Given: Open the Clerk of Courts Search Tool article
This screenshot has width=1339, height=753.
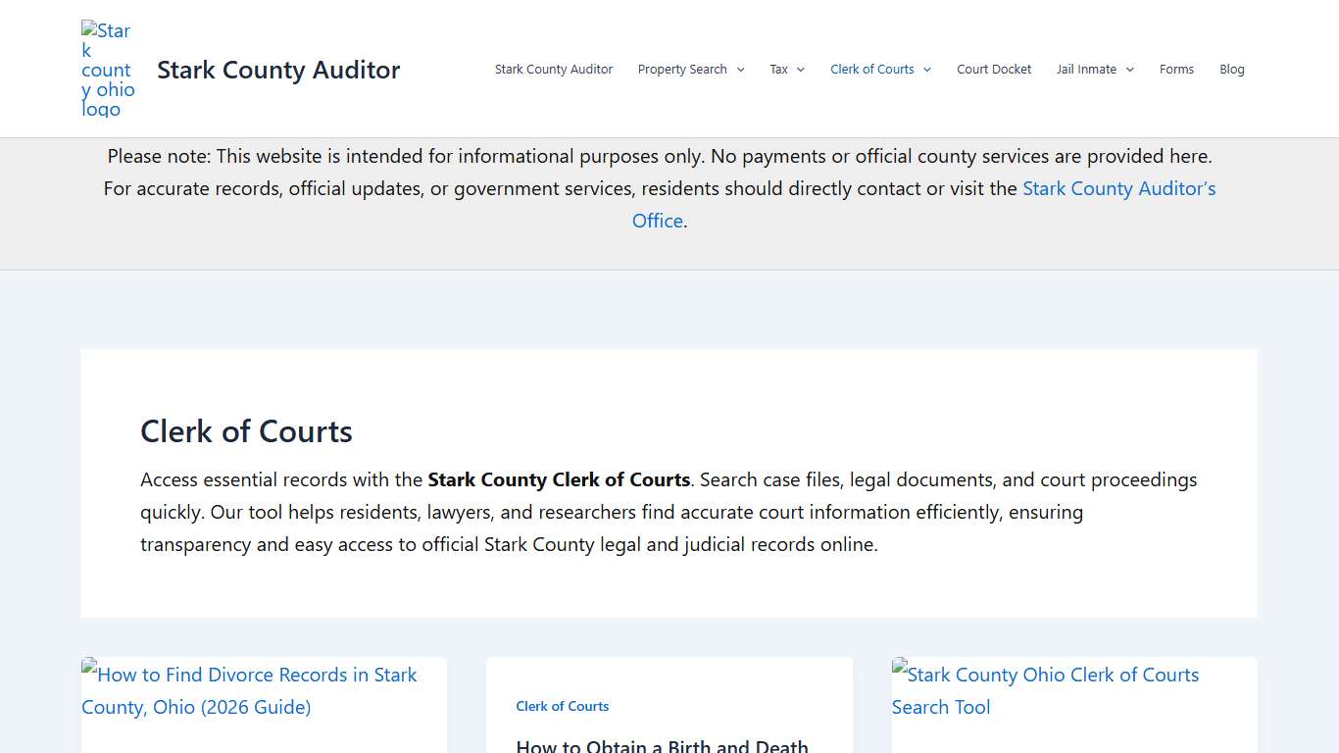Looking at the screenshot, I should point(1045,690).
